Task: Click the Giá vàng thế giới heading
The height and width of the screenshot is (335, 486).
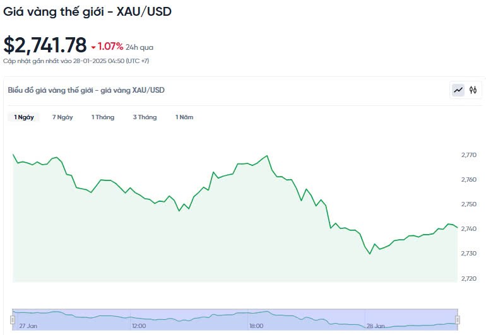Action: (x=87, y=12)
